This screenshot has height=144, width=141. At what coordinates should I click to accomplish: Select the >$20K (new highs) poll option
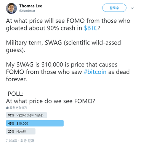(26, 115)
